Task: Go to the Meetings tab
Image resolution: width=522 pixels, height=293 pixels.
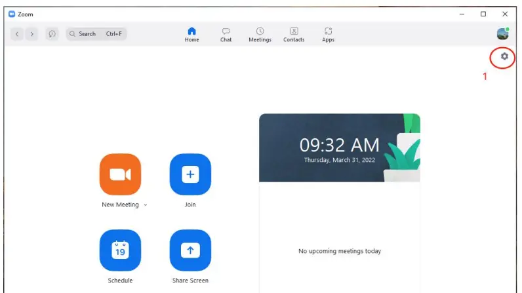Action: (260, 35)
